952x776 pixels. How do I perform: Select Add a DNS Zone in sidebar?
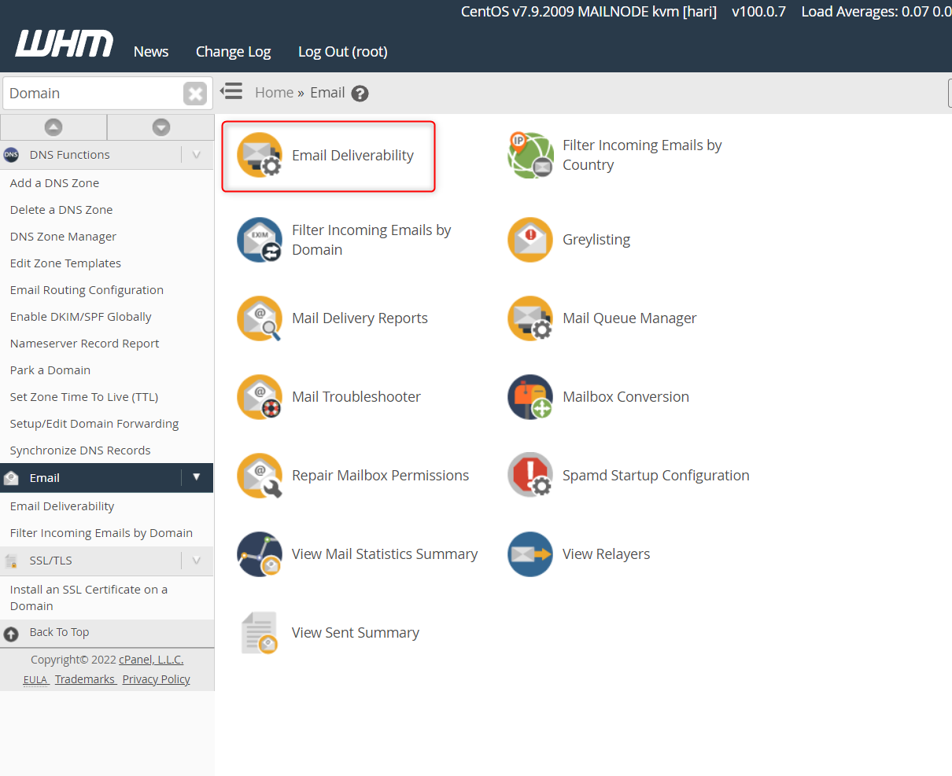pyautogui.click(x=54, y=183)
